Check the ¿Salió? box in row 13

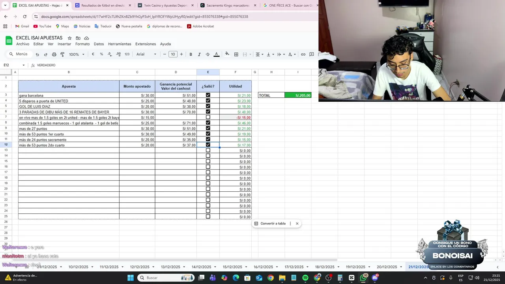click(208, 150)
